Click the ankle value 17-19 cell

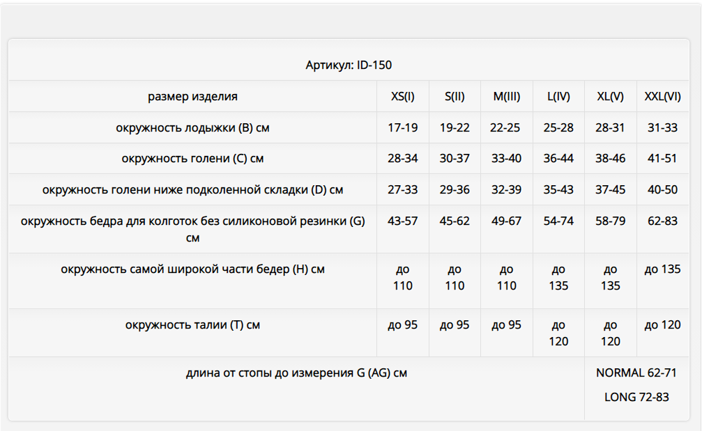[x=403, y=128]
